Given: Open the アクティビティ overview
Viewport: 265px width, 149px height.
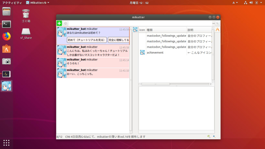Looking at the screenshot, I should tap(12, 3).
